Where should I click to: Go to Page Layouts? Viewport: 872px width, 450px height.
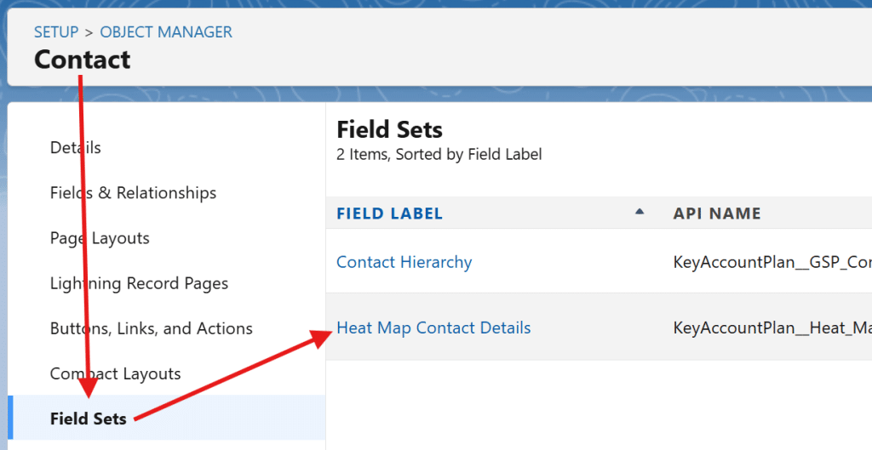[100, 238]
